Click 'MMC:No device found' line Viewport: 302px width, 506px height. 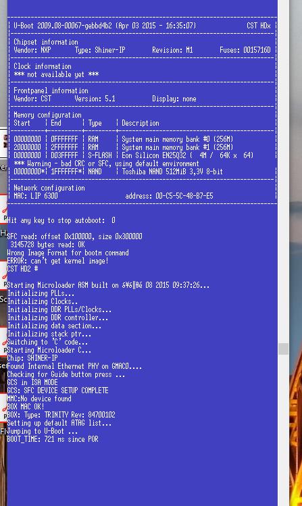pos(39,399)
